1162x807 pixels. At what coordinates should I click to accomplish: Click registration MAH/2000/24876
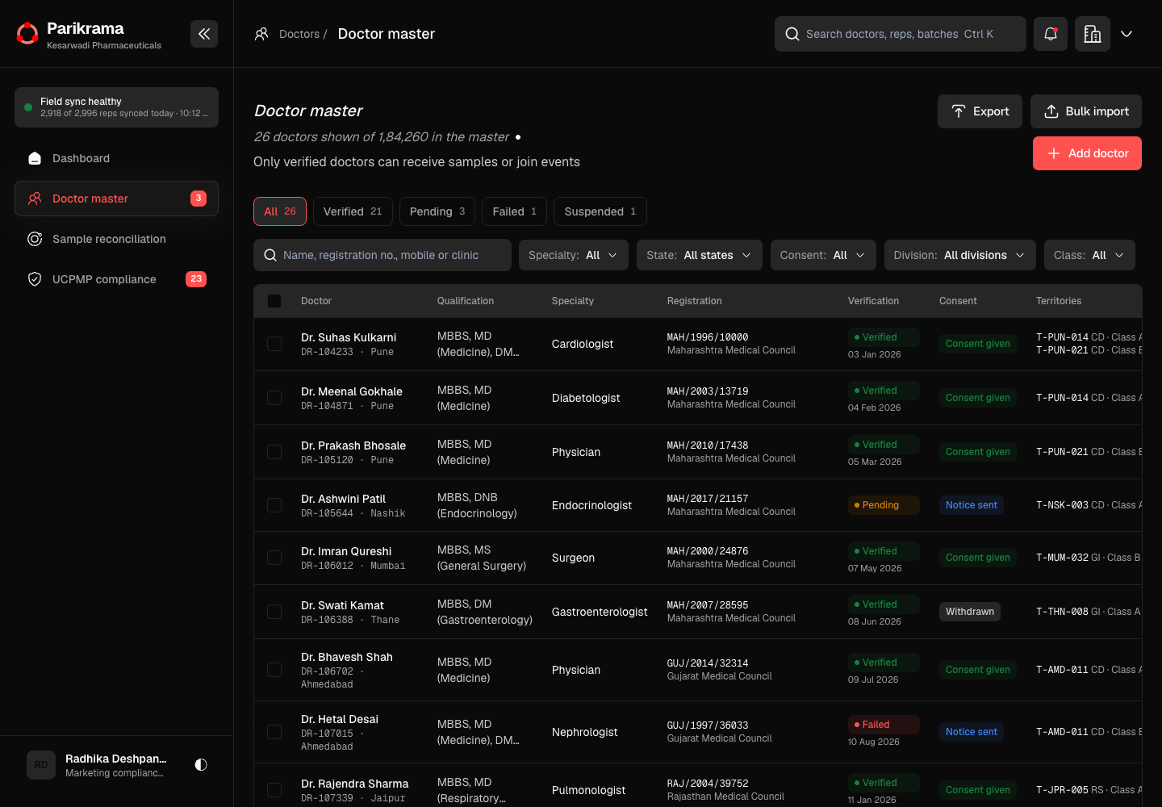[708, 551]
